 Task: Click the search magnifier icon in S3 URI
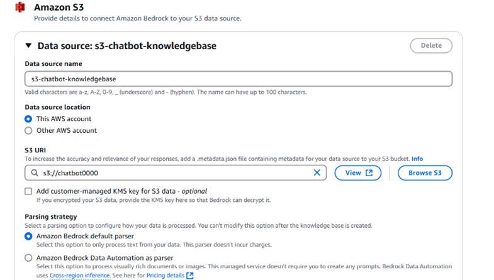pyautogui.click(x=35, y=172)
